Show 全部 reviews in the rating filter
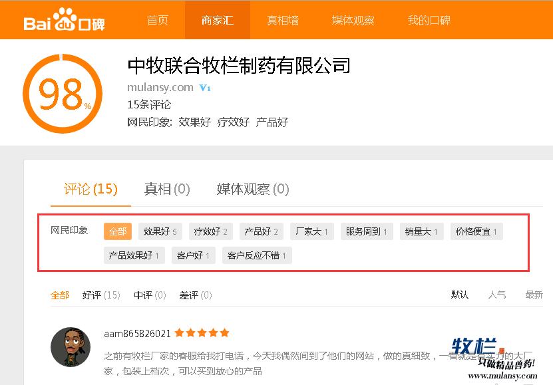This screenshot has width=553, height=385. tap(60, 295)
